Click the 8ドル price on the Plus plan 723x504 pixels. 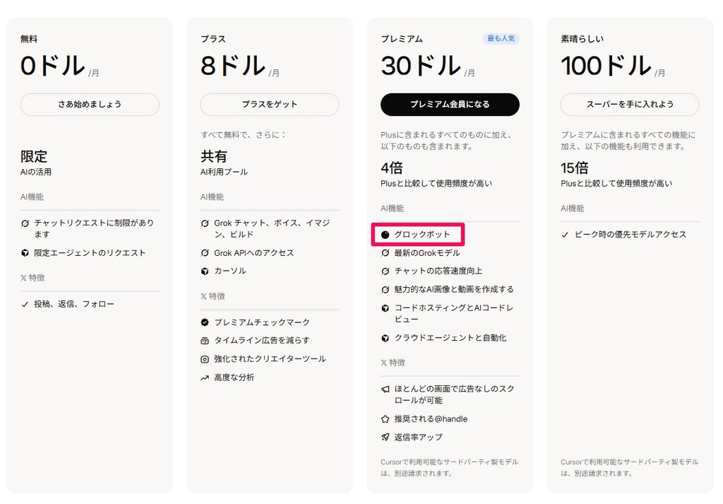pyautogui.click(x=233, y=65)
